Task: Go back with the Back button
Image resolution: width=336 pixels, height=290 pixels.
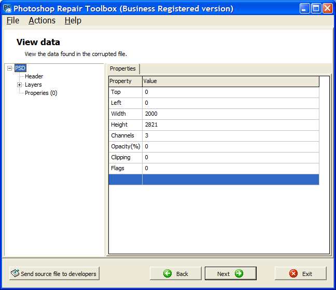Action: [176, 273]
